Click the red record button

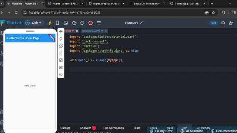click(90, 23)
